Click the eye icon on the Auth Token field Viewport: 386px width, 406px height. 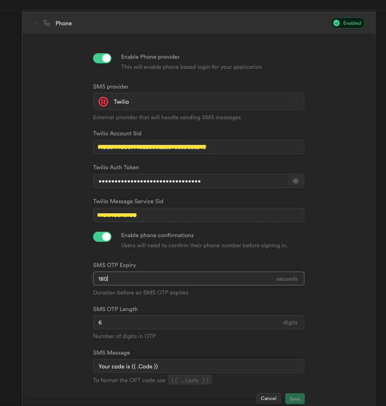click(x=296, y=181)
